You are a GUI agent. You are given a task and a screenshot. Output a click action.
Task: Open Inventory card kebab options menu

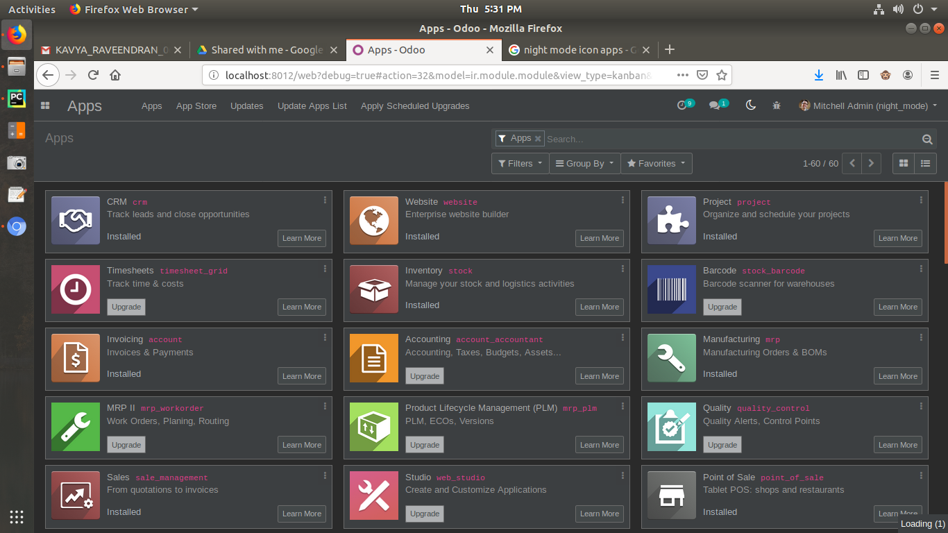[x=623, y=269]
